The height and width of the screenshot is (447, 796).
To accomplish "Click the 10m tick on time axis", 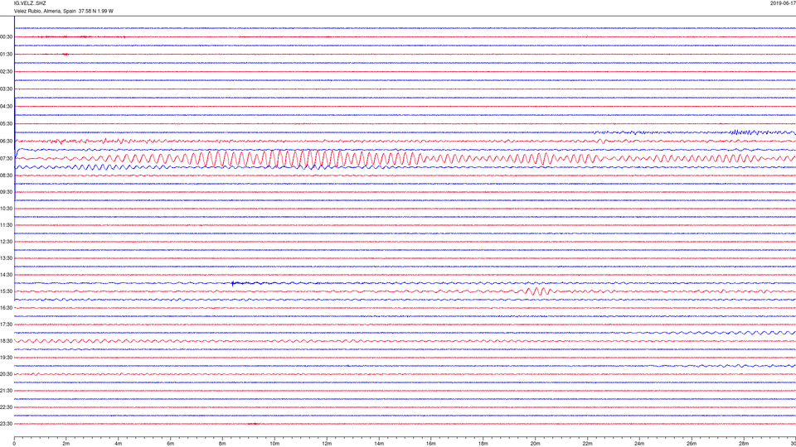I will click(274, 444).
